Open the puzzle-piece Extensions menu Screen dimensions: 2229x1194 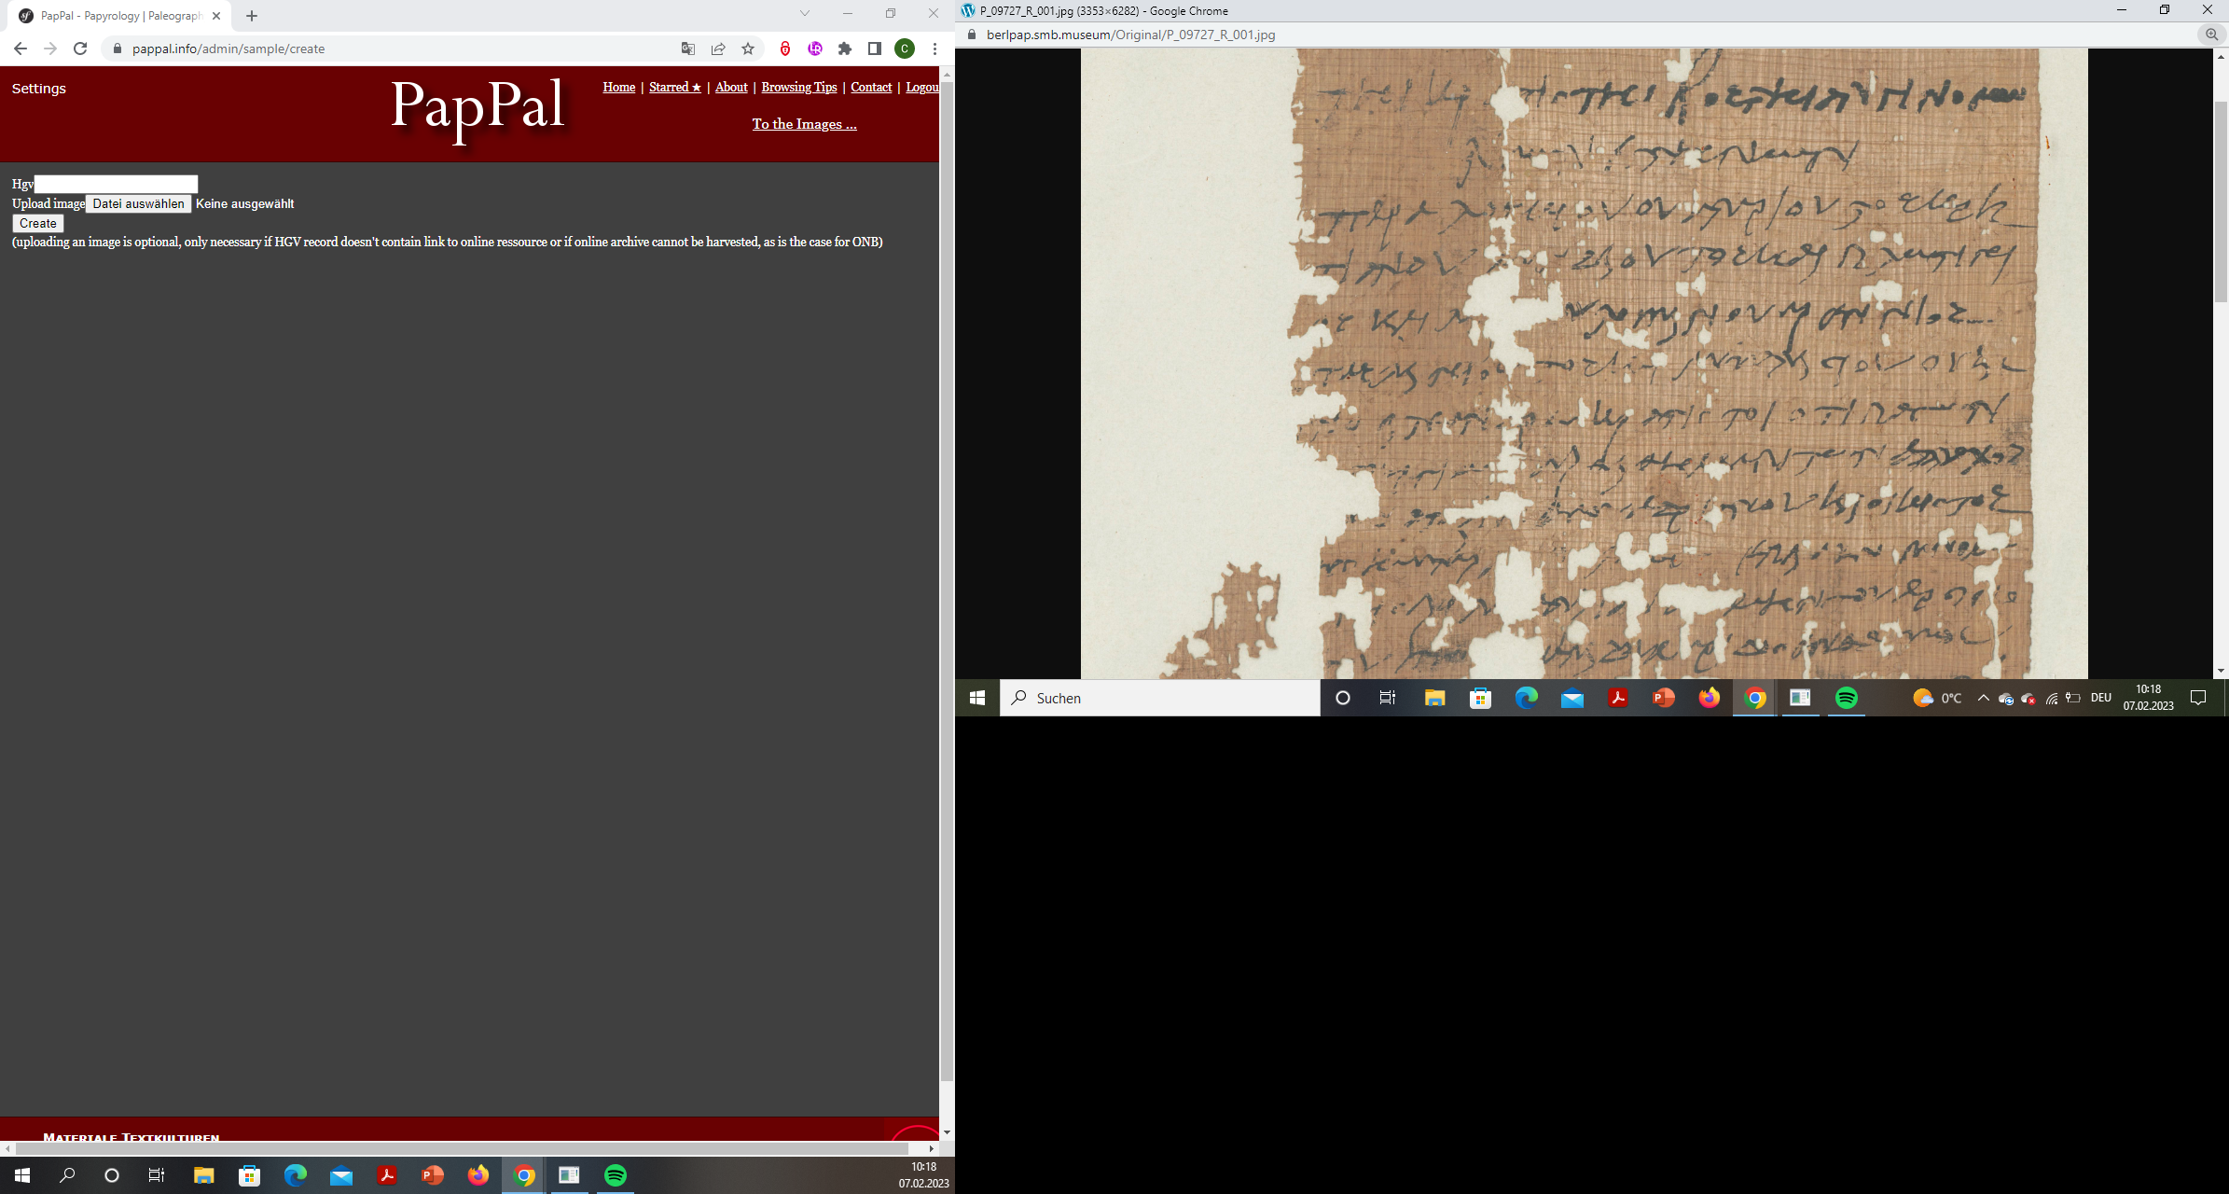click(x=845, y=49)
